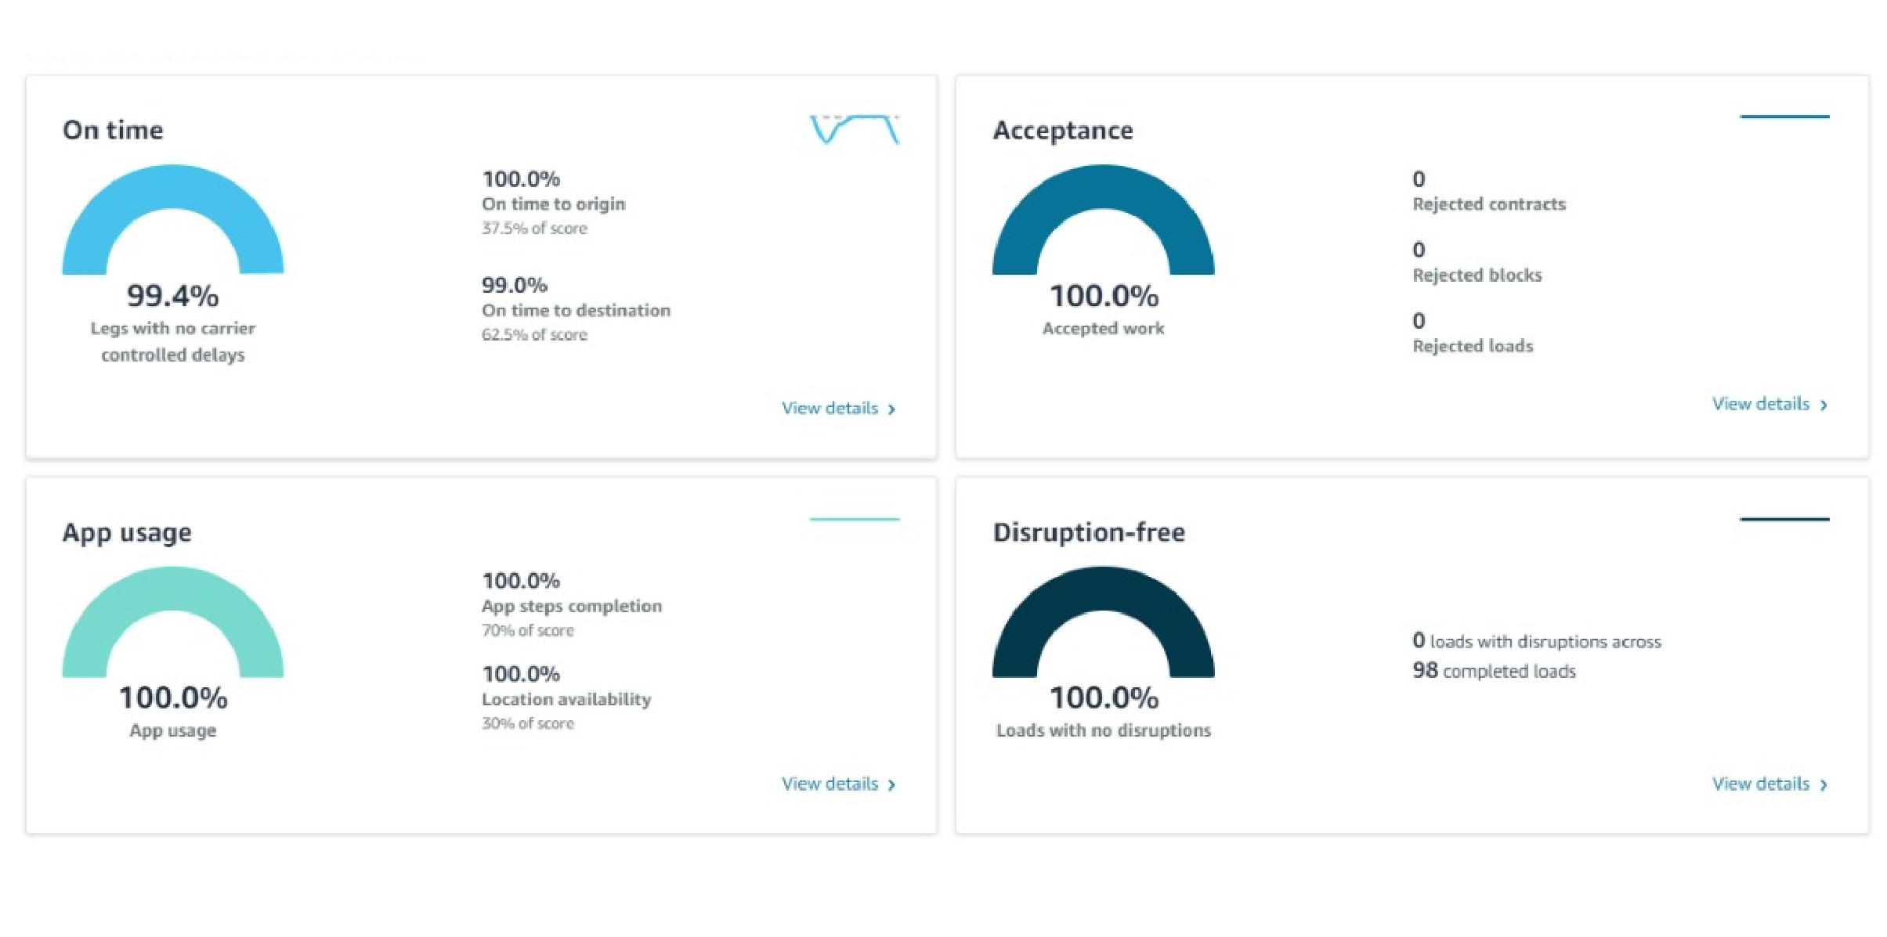Open View details in On time card

pyautogui.click(x=837, y=409)
